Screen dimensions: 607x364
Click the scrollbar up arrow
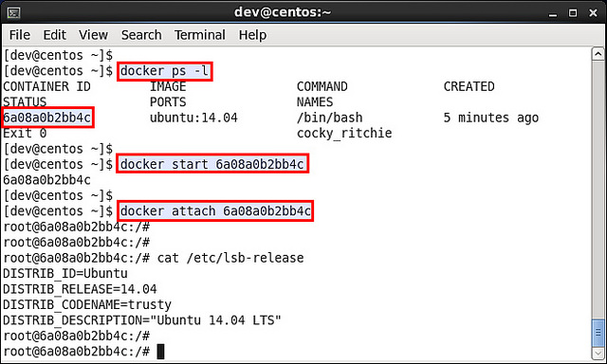598,54
